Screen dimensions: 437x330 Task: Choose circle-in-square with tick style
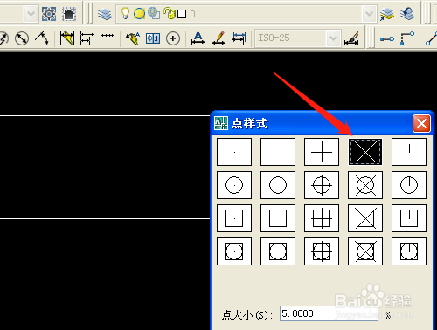409,251
